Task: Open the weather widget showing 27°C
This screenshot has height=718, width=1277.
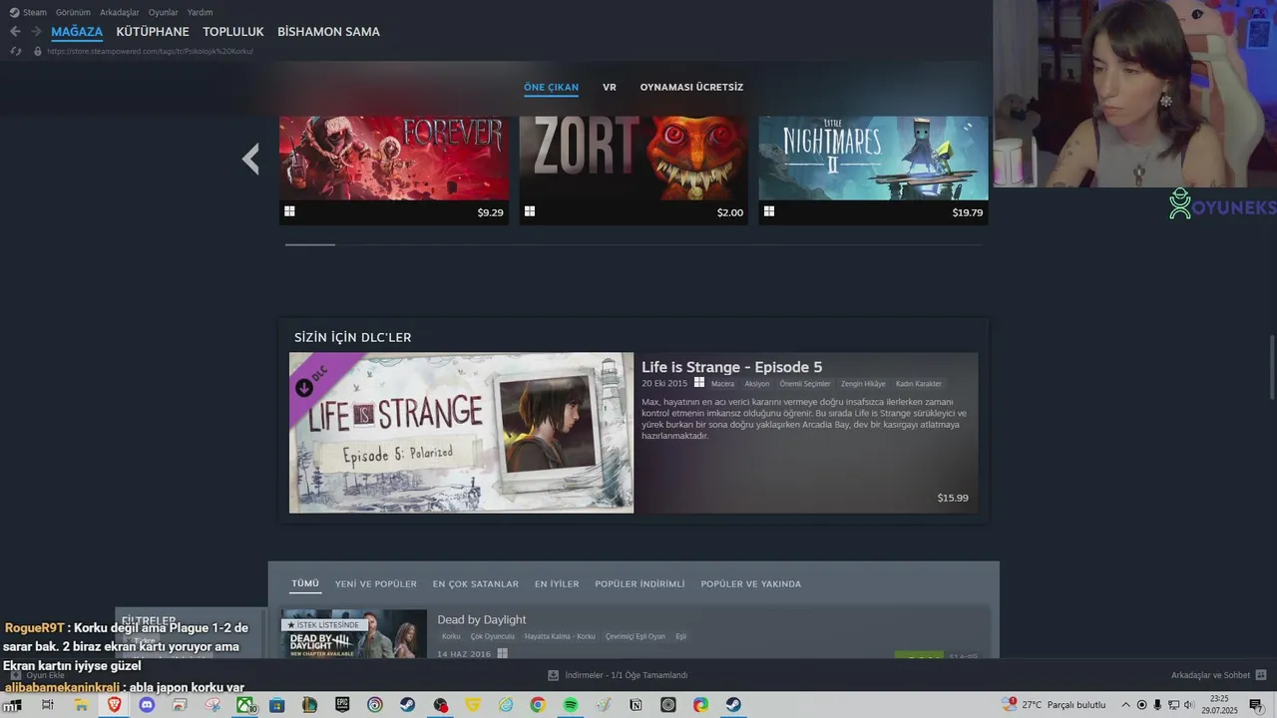Action: [1054, 705]
